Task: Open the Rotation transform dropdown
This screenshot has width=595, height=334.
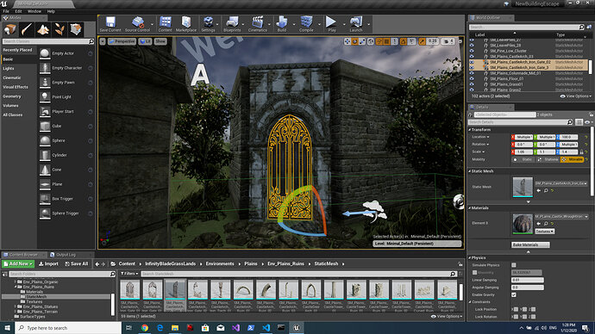Action: pos(480,145)
